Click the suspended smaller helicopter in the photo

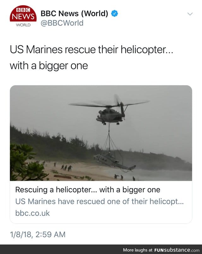pyautogui.click(x=115, y=162)
